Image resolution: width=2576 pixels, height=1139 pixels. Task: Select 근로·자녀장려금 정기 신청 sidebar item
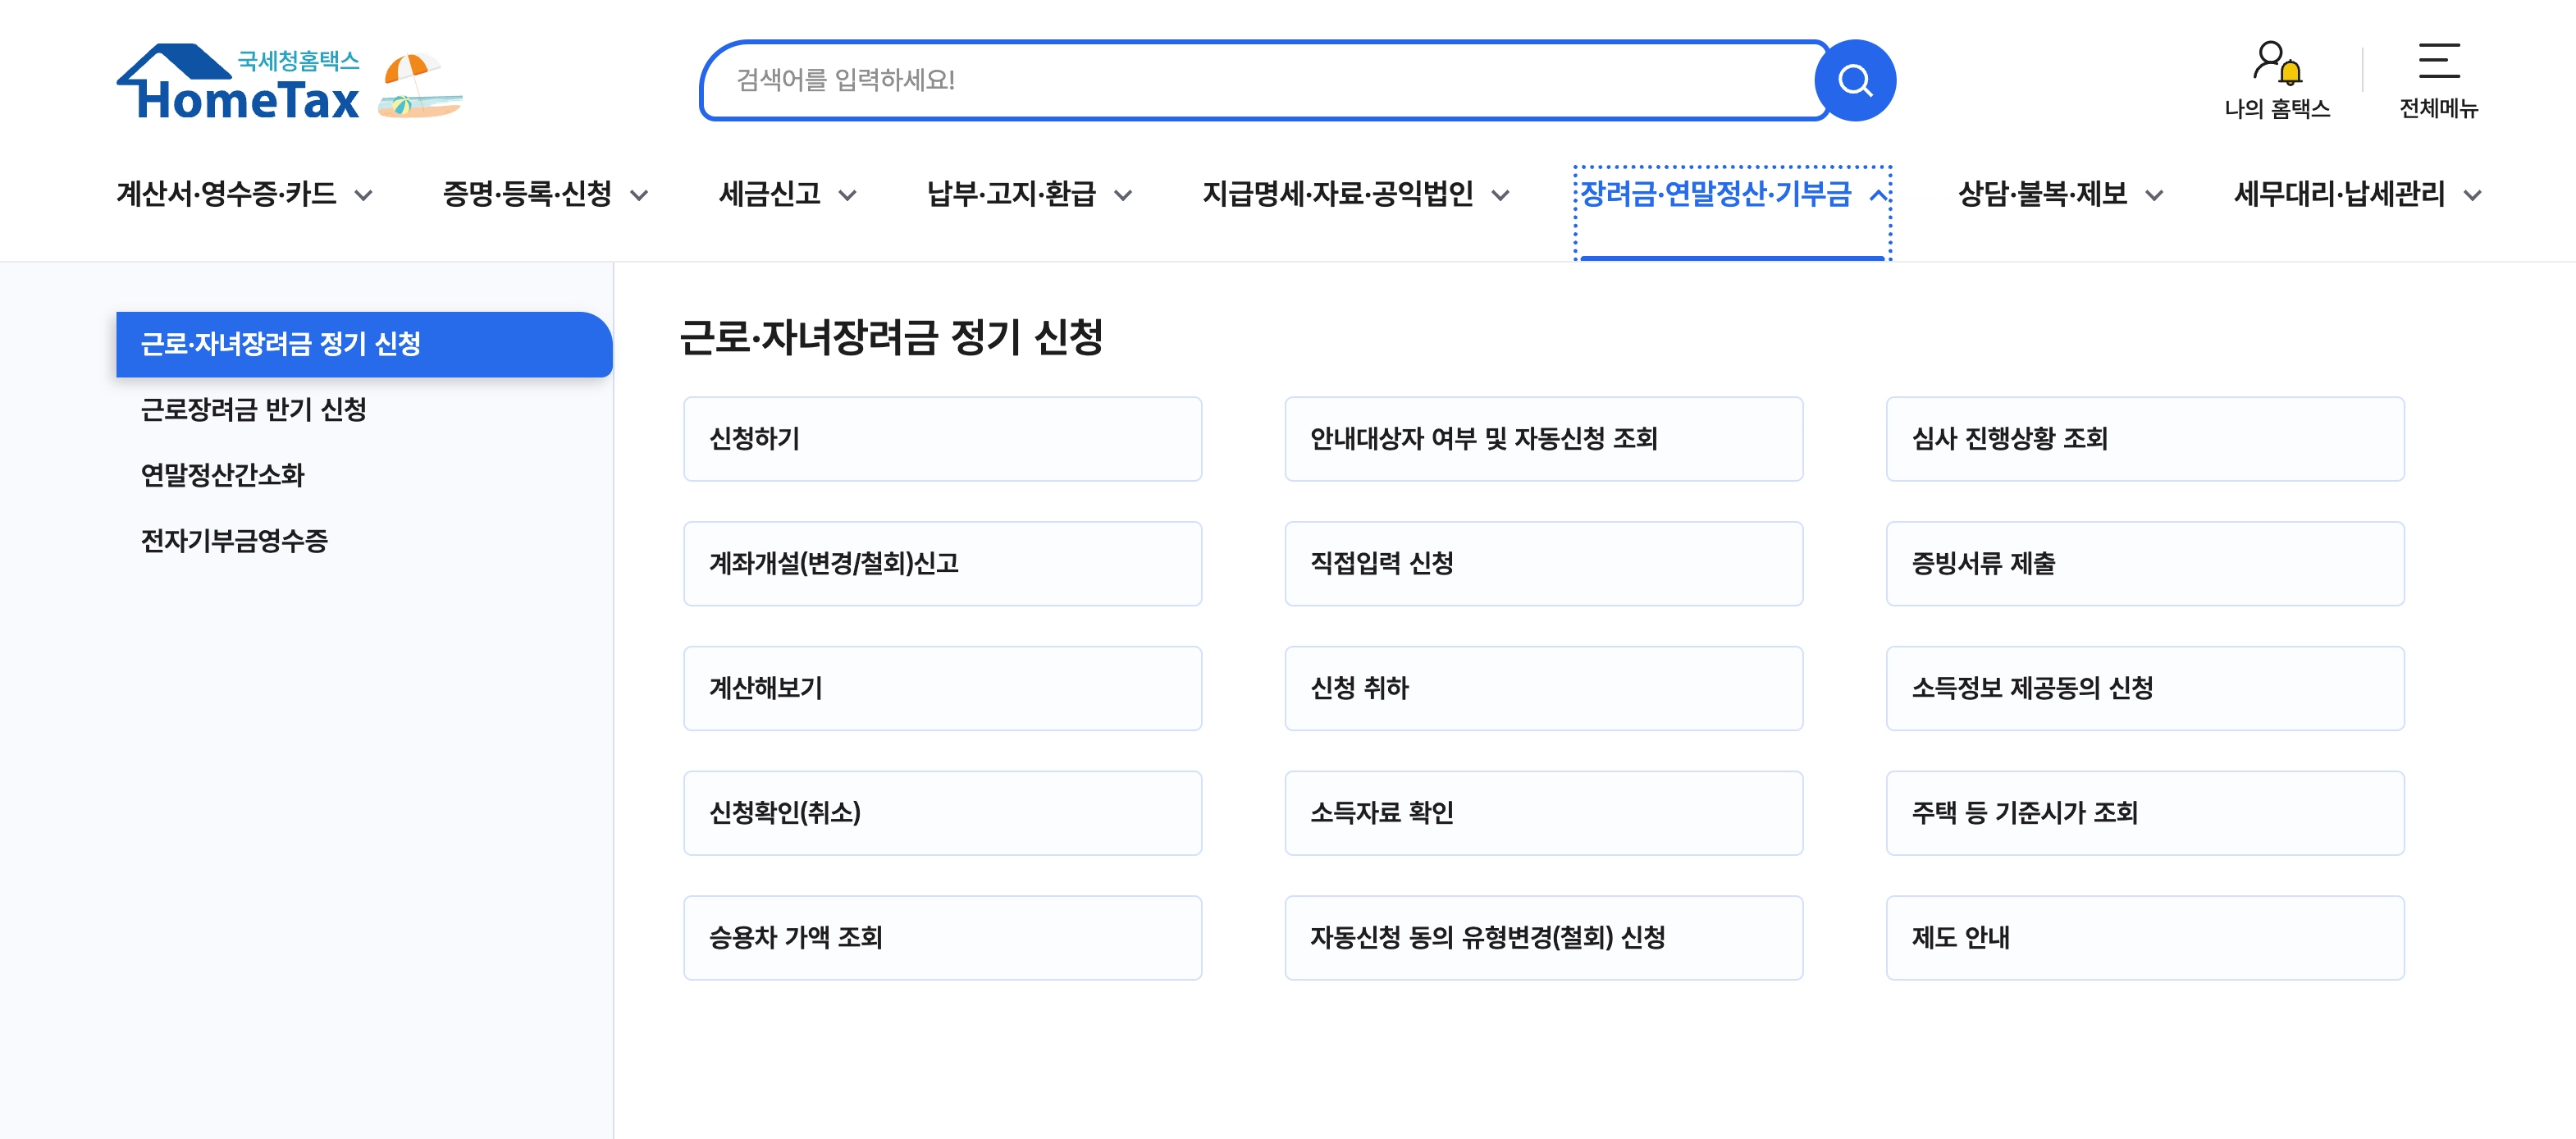click(x=364, y=344)
